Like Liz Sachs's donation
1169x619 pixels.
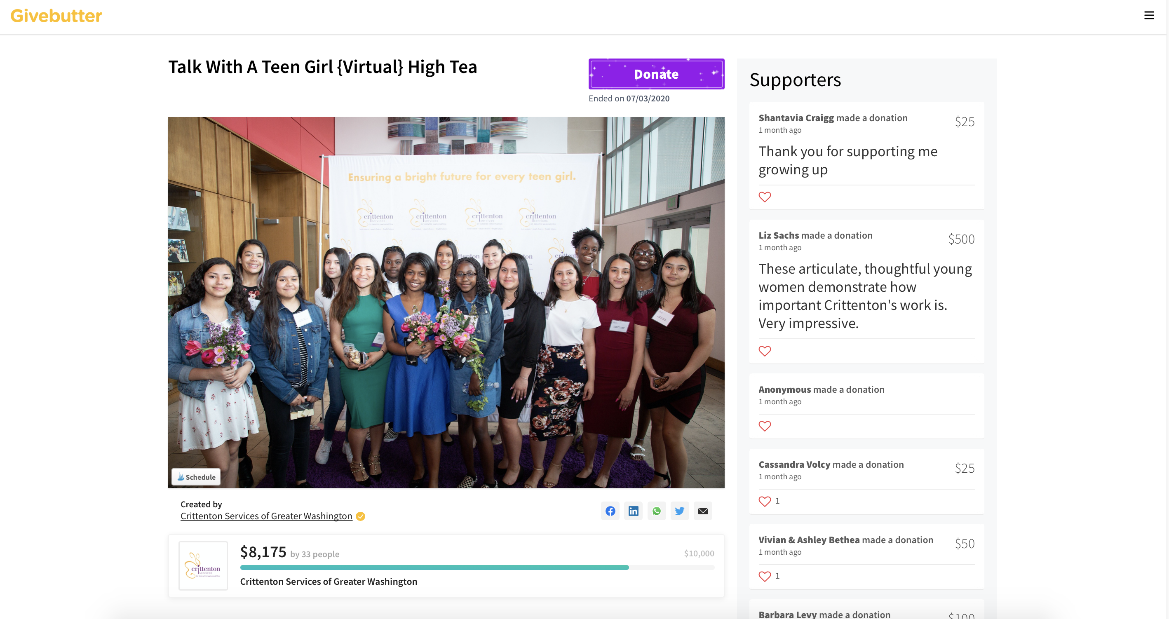point(765,351)
